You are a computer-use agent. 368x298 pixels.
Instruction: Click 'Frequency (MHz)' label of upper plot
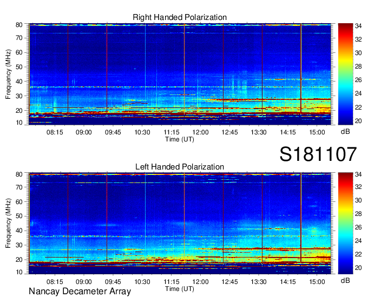coord(8,74)
